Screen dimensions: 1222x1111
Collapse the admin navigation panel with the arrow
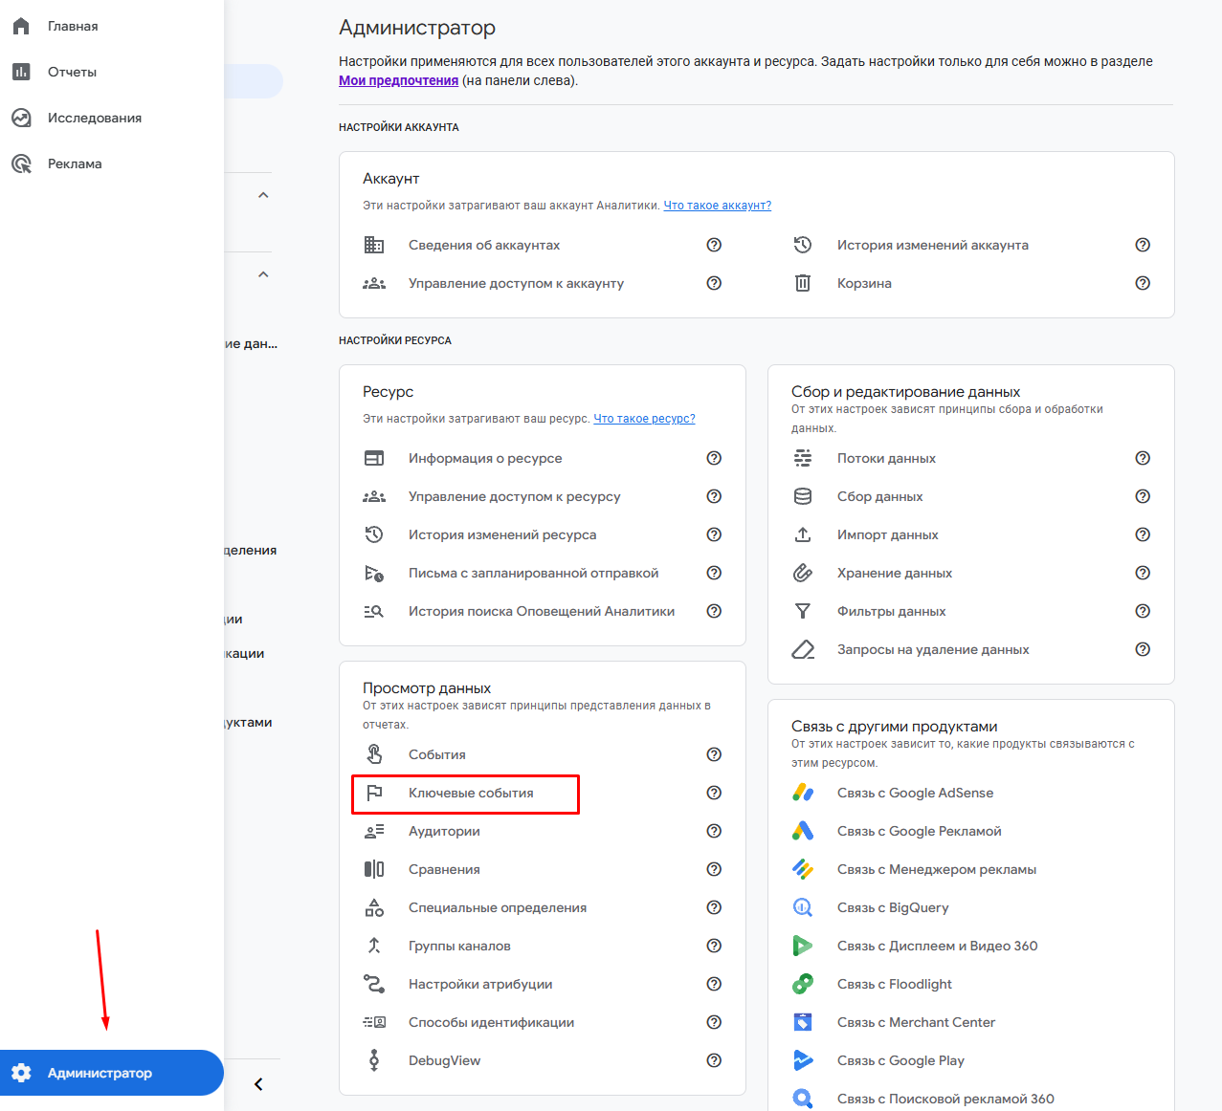pyautogui.click(x=258, y=1084)
